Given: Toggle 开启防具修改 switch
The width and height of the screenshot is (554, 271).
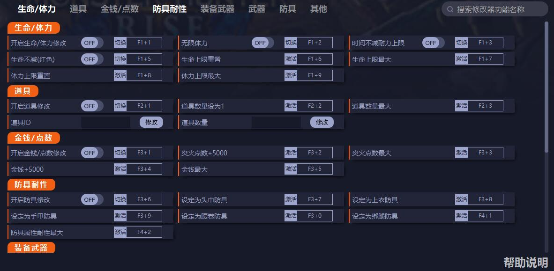Looking at the screenshot, I should tap(92, 200).
